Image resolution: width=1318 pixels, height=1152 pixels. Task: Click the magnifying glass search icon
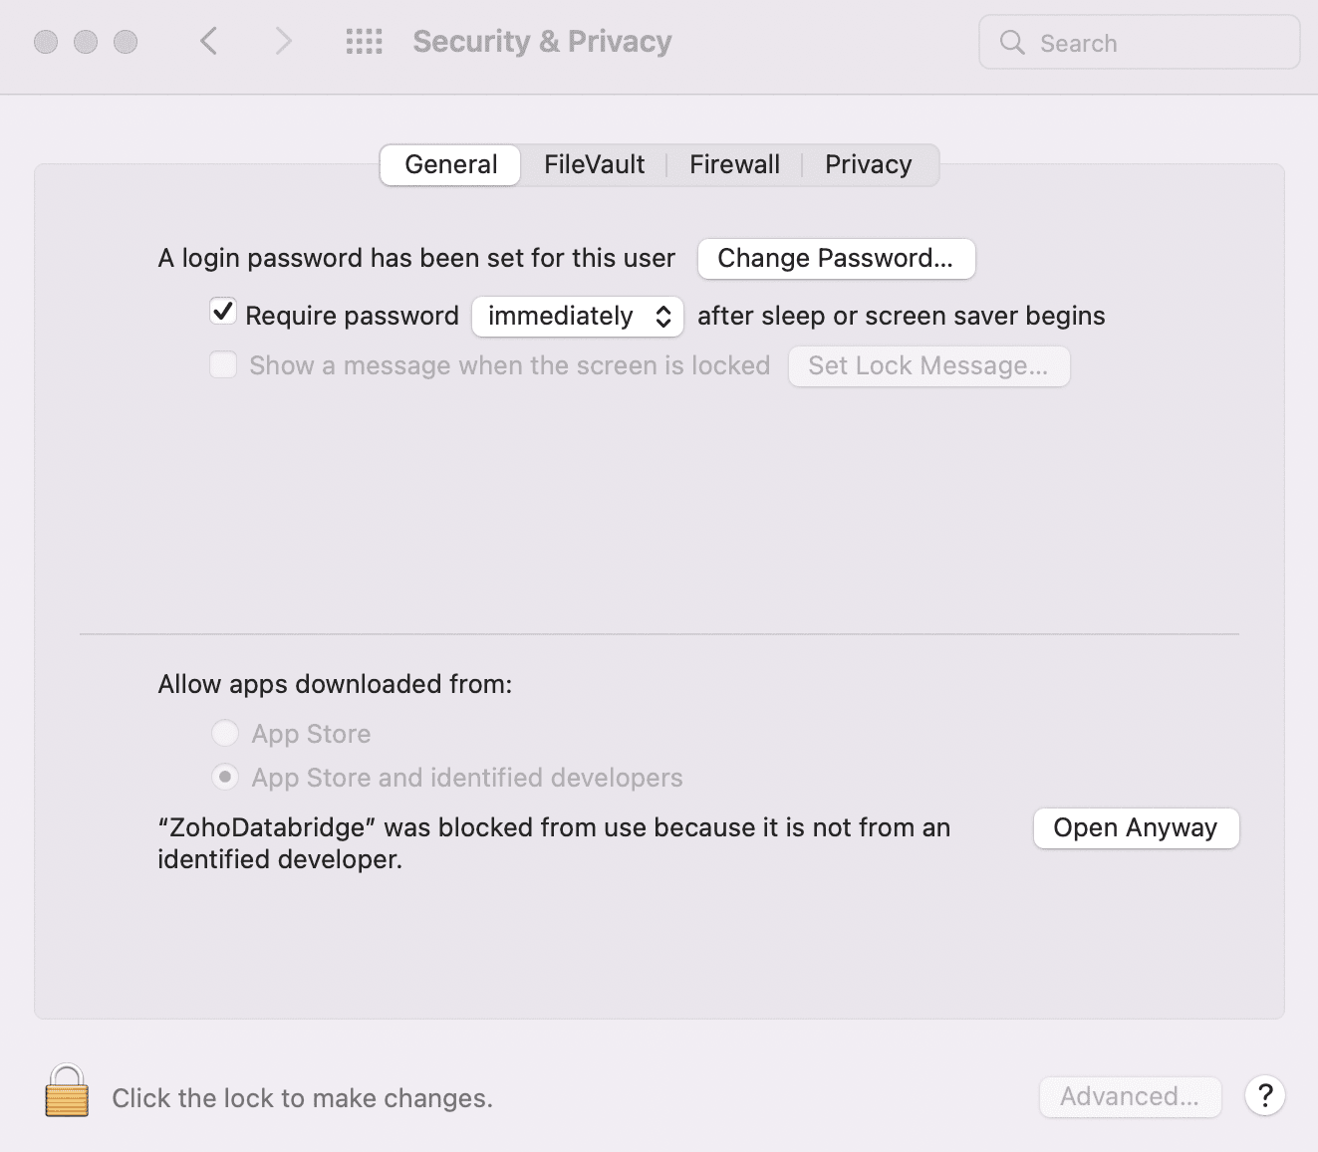coord(1012,42)
